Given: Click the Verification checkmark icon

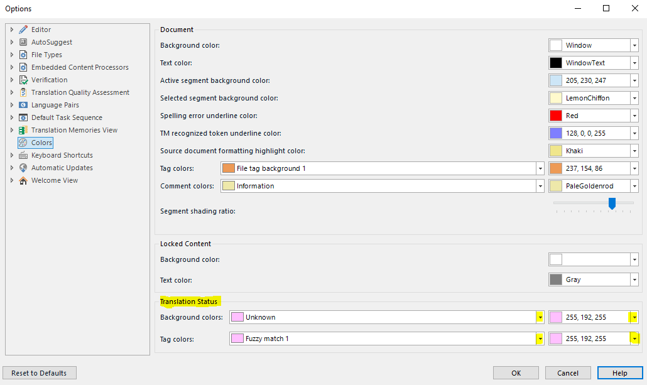Looking at the screenshot, I should click(x=23, y=80).
